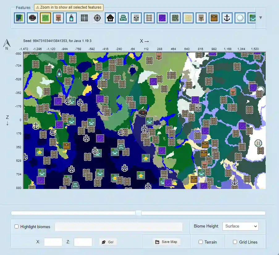The height and width of the screenshot is (255, 279).
Task: Open the Biome Height dropdown
Action: (240, 226)
